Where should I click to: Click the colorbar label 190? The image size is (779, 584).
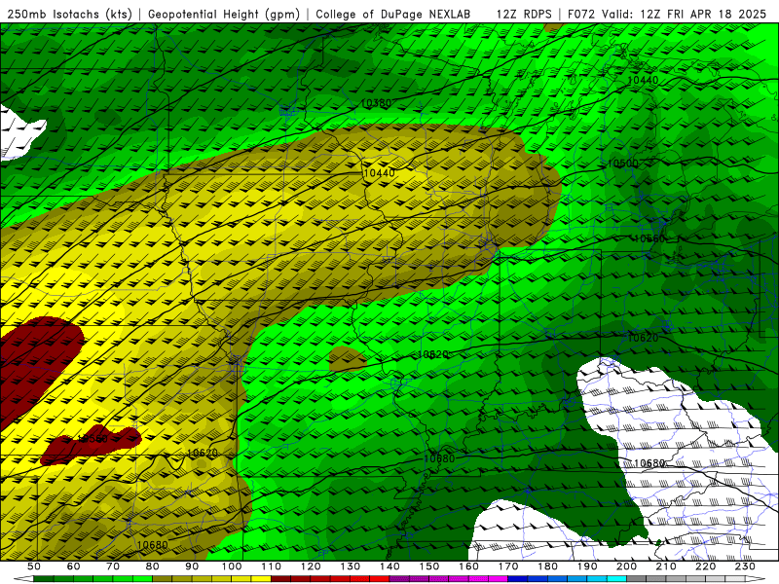[x=587, y=566]
